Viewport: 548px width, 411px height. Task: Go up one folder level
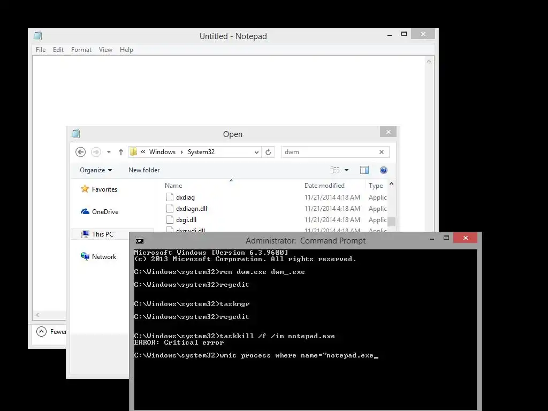120,152
